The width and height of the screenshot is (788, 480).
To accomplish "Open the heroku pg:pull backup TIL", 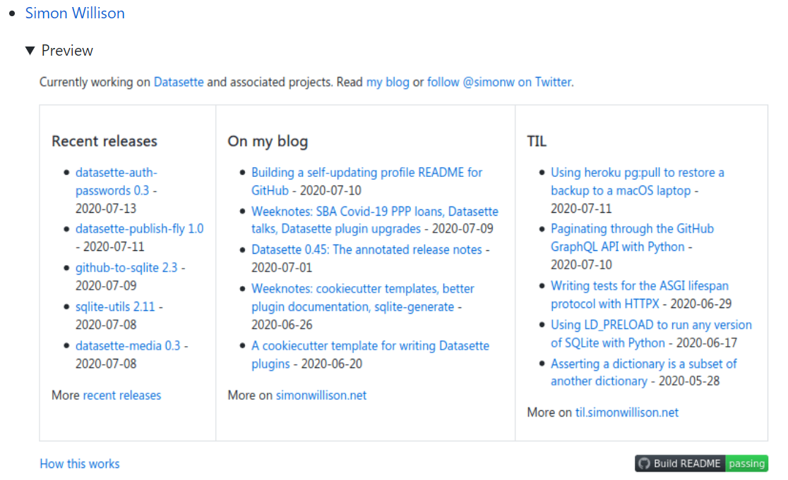I will pyautogui.click(x=636, y=172).
